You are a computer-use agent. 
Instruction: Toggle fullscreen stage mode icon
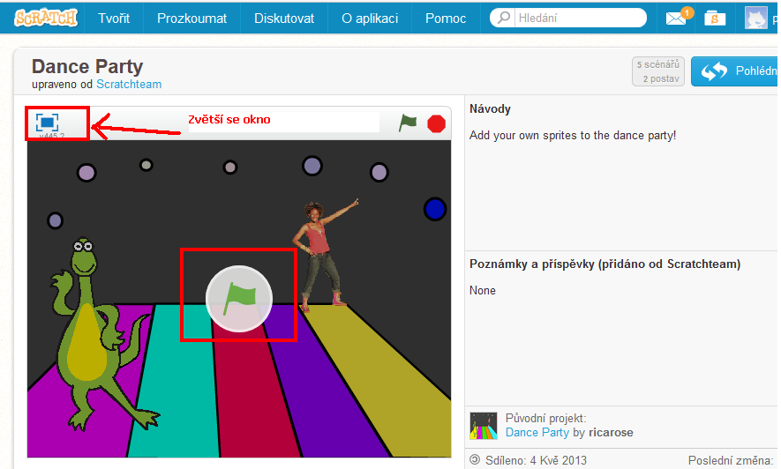pyautogui.click(x=48, y=122)
